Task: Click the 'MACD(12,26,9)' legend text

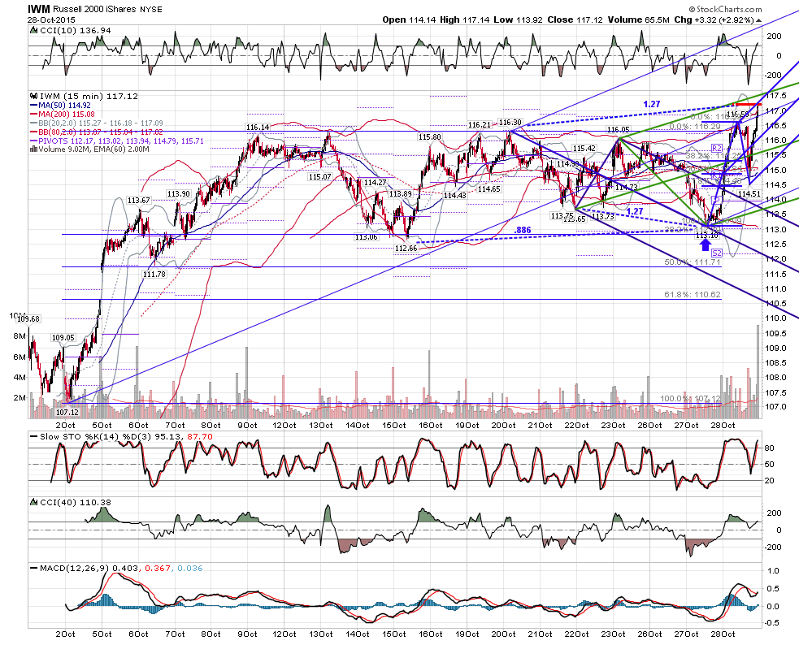Action: coord(75,568)
